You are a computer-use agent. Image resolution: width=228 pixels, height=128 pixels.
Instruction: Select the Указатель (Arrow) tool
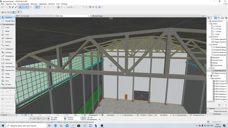pyautogui.click(x=8, y=17)
